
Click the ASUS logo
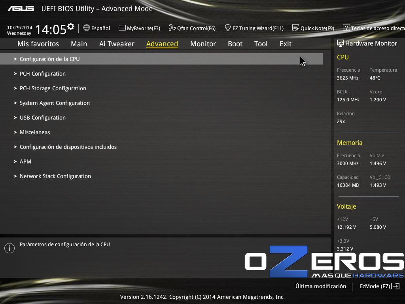point(21,9)
